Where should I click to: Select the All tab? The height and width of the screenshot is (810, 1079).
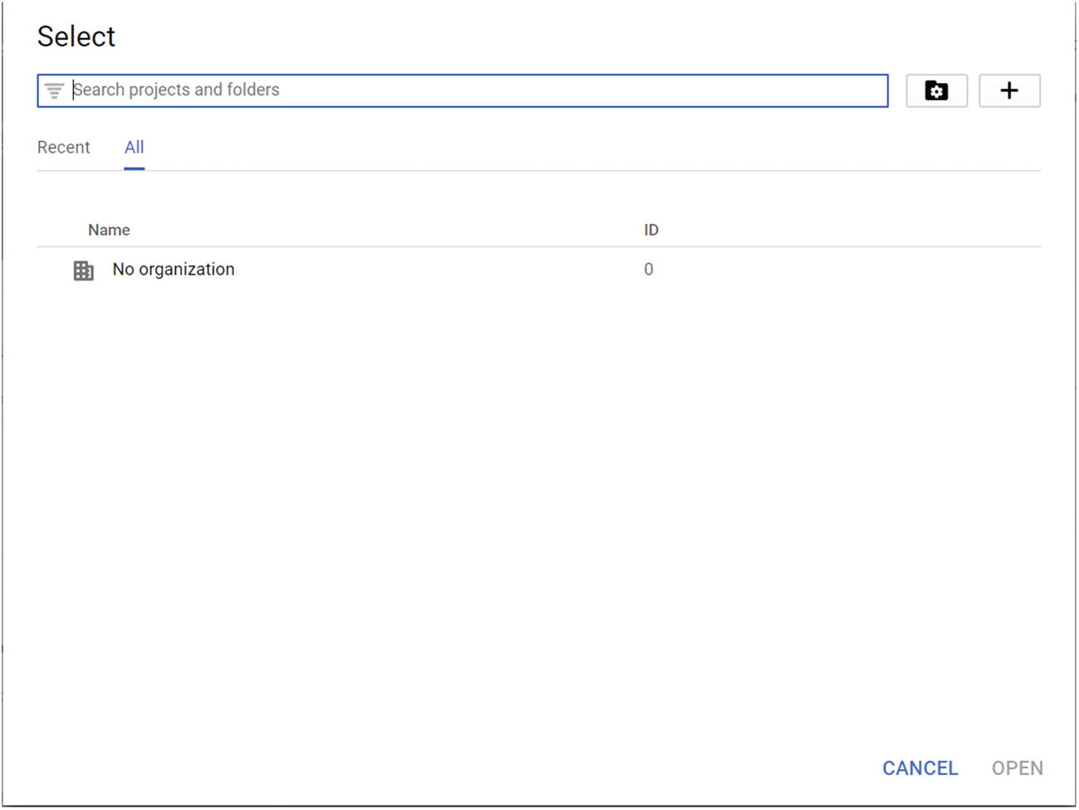pyautogui.click(x=134, y=148)
